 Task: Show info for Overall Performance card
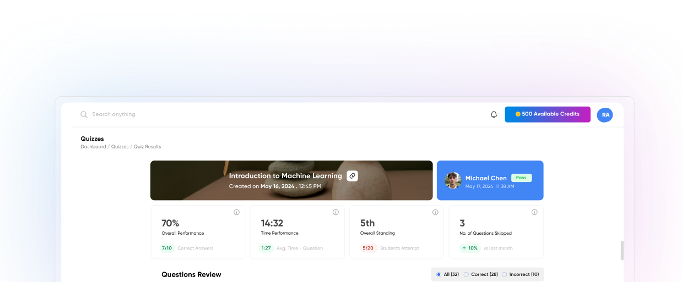pyautogui.click(x=236, y=212)
